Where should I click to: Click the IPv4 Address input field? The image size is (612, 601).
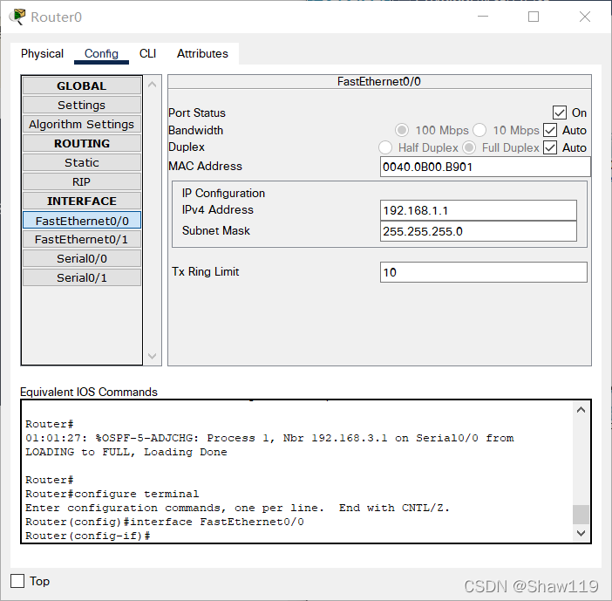(479, 210)
